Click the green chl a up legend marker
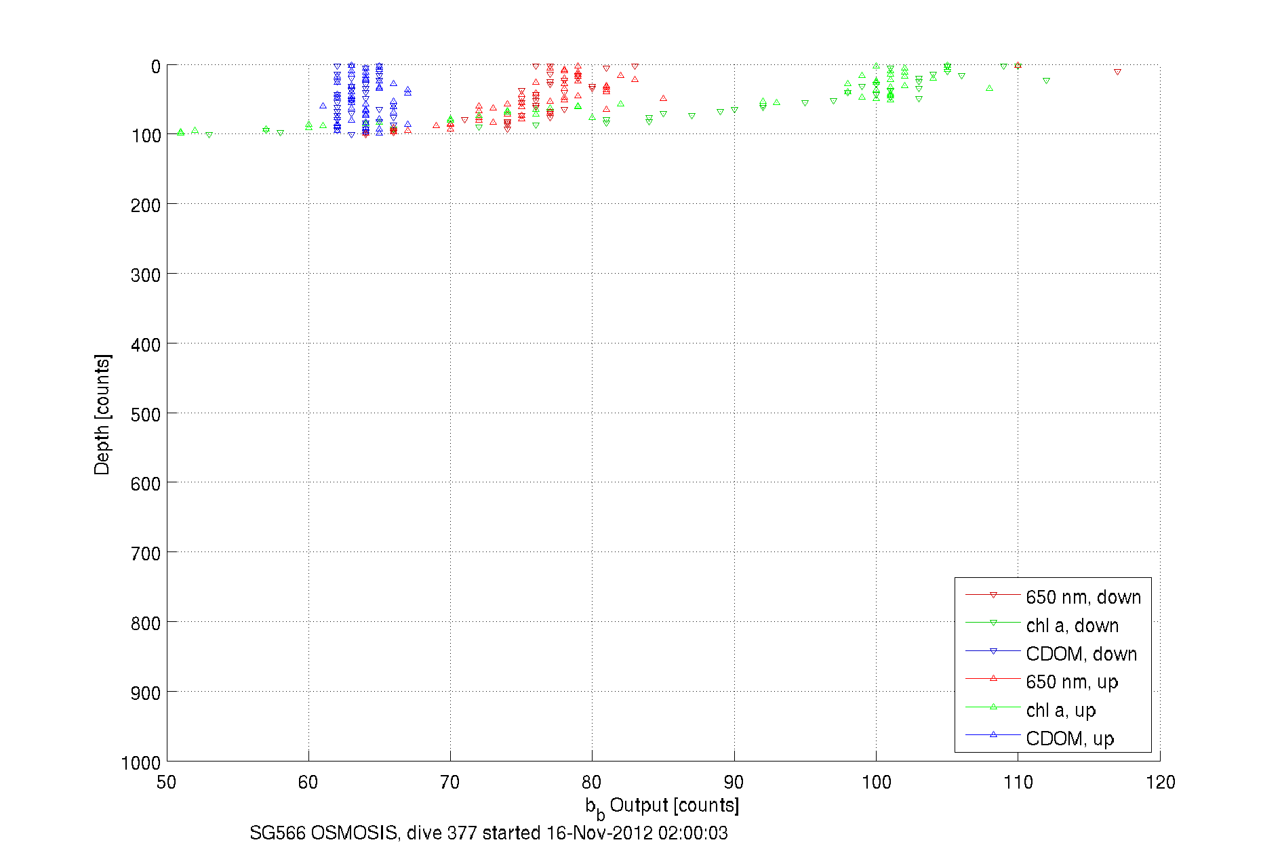The width and height of the screenshot is (1282, 855). click(993, 707)
